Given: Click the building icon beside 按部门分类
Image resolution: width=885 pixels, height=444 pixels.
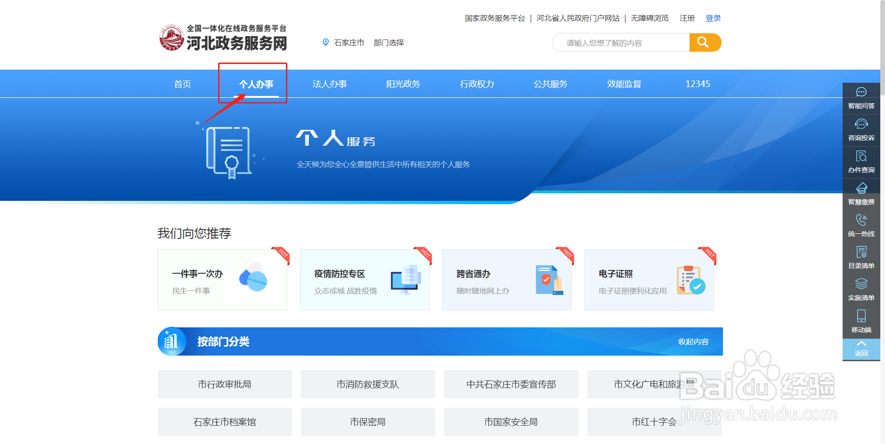Looking at the screenshot, I should (172, 341).
